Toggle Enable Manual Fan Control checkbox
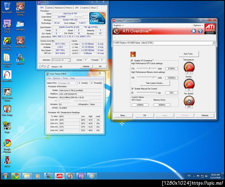 132,89
